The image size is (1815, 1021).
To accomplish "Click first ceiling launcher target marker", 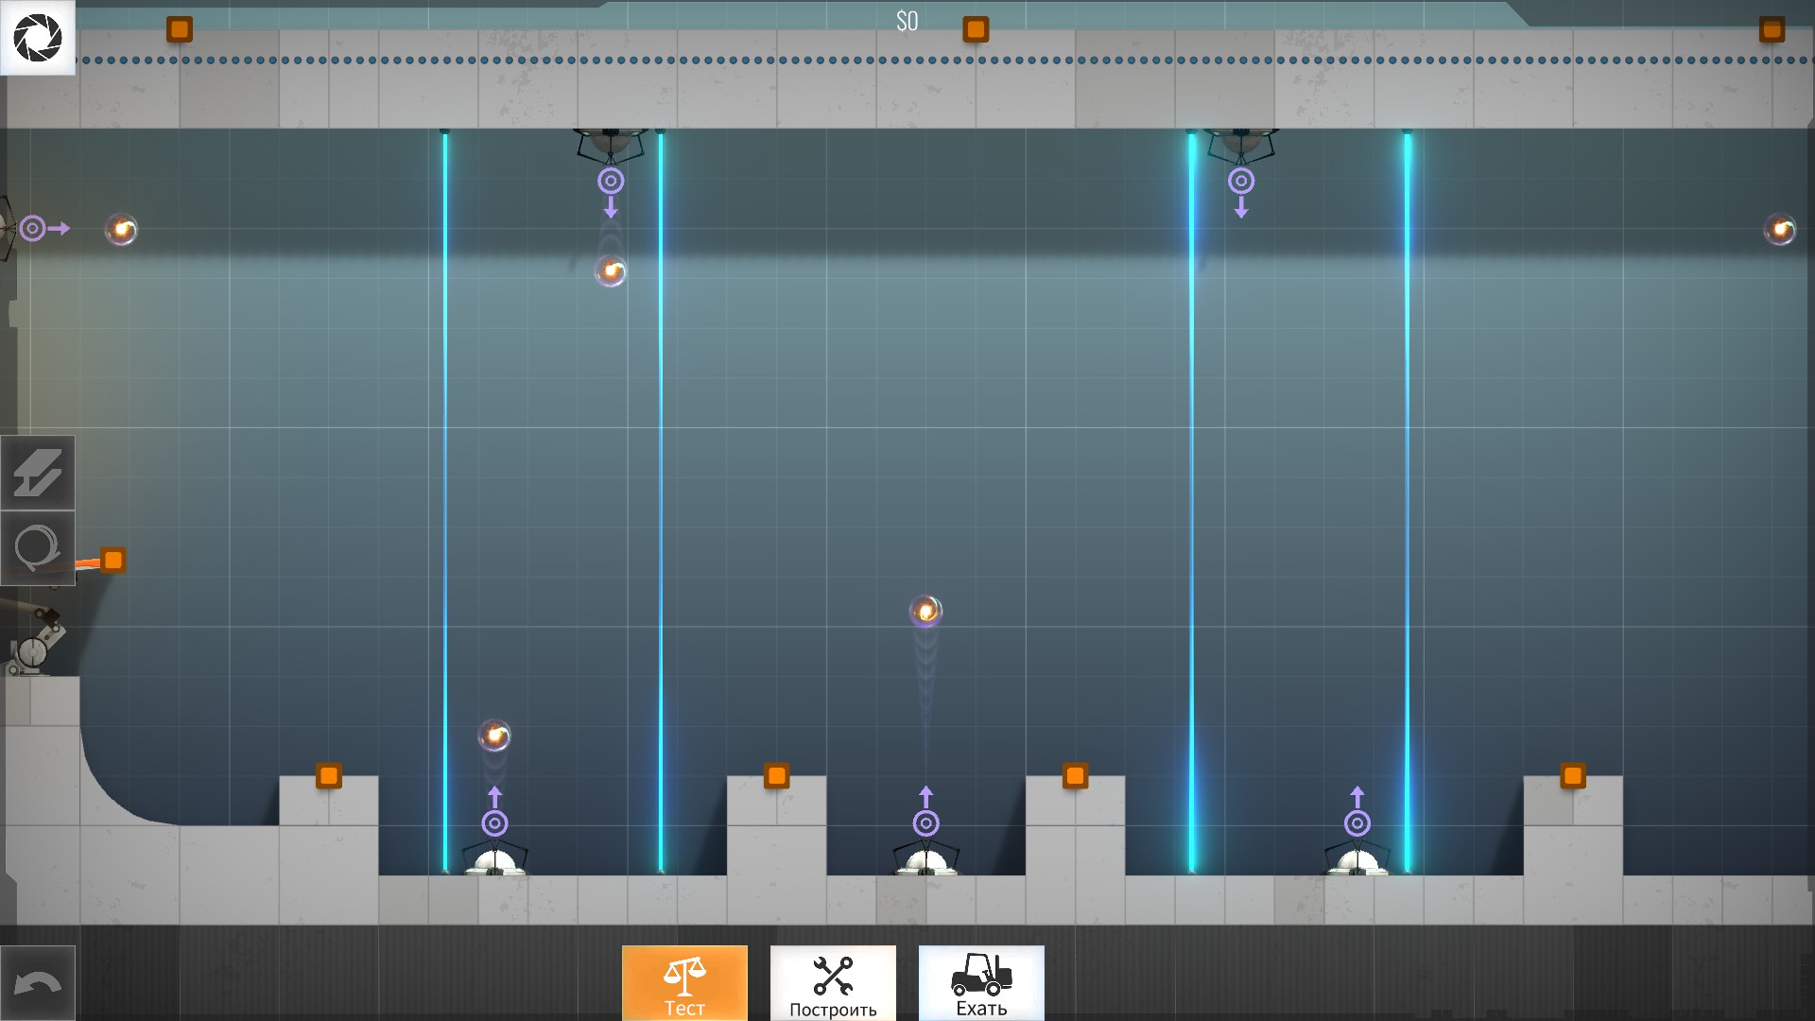I will pos(611,181).
